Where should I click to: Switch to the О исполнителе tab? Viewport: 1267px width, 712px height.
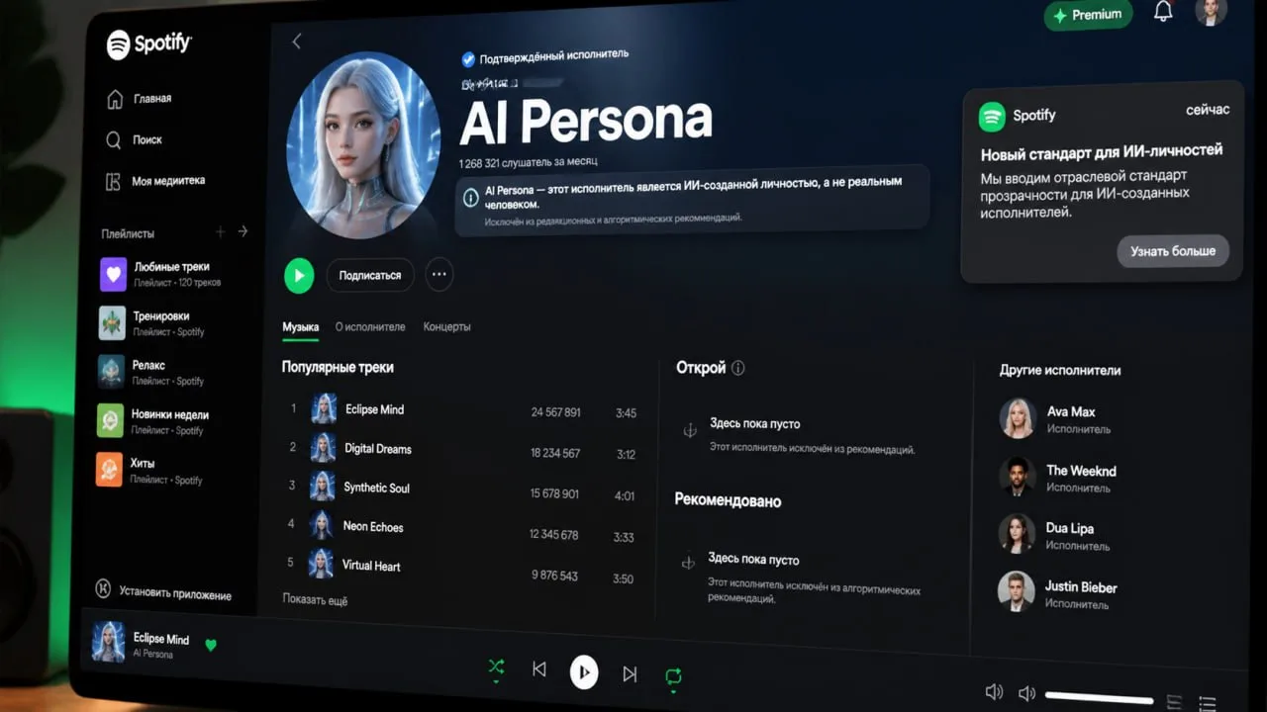tap(370, 326)
